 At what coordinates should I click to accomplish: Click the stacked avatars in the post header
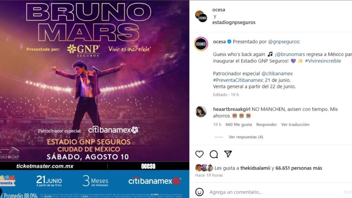pos(201,16)
